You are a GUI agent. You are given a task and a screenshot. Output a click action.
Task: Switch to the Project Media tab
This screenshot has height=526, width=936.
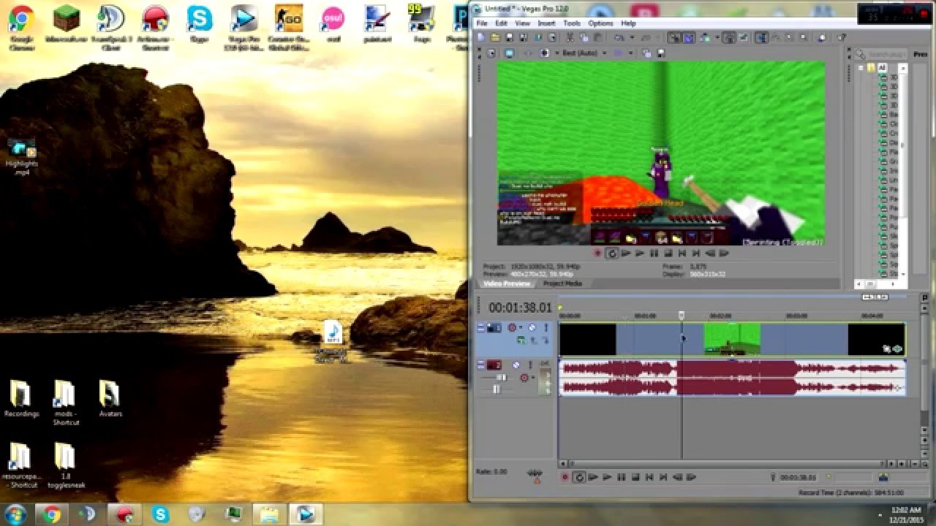coord(562,283)
